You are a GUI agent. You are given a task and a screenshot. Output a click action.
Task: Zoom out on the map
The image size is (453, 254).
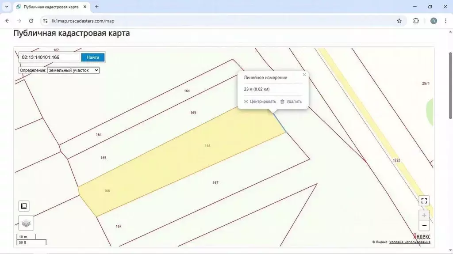[424, 226]
